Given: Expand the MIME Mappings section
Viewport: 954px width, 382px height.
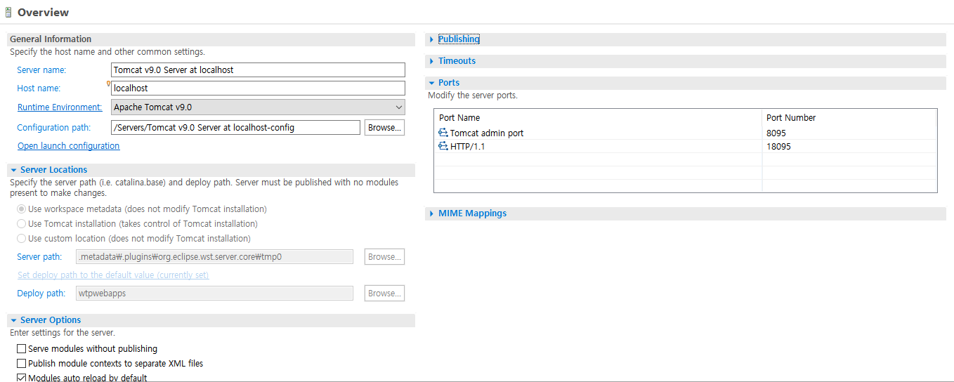Looking at the screenshot, I should [x=431, y=213].
